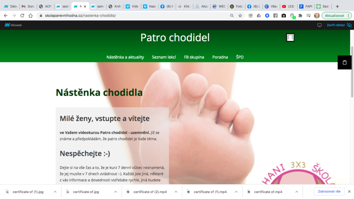This screenshot has height=199, width=354.
Task: Click the page vertical scrollbar thumb
Action: click(x=352, y=72)
